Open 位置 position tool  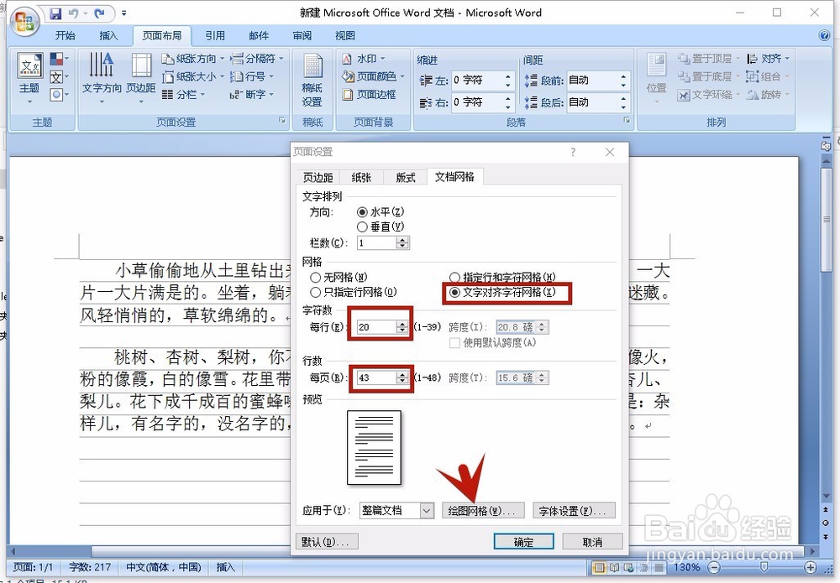[x=656, y=77]
